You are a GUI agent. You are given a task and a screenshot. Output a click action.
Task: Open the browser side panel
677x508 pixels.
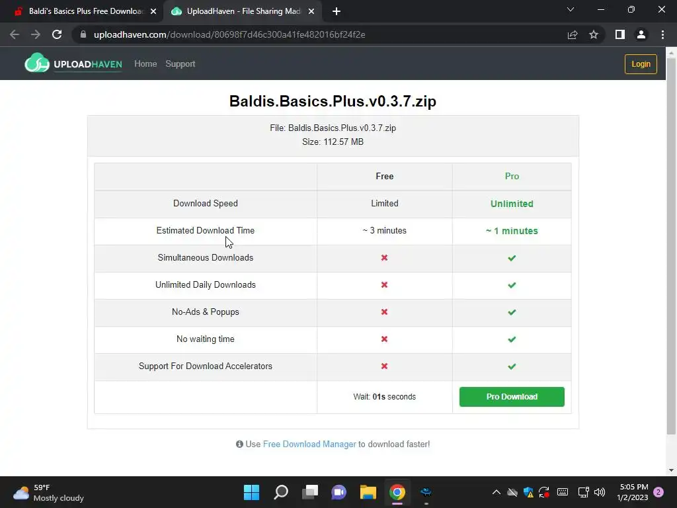pos(620,34)
